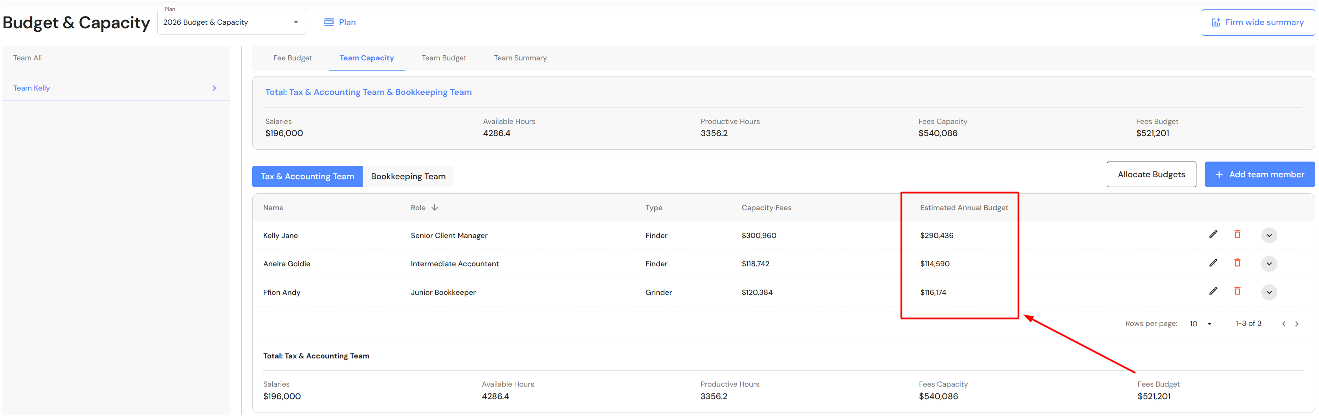Sort by Role column arrow
The width and height of the screenshot is (1319, 416).
[x=434, y=207]
